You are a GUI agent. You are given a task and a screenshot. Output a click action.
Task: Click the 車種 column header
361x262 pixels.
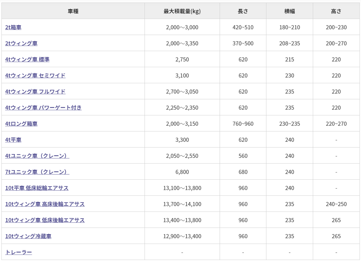(x=73, y=11)
